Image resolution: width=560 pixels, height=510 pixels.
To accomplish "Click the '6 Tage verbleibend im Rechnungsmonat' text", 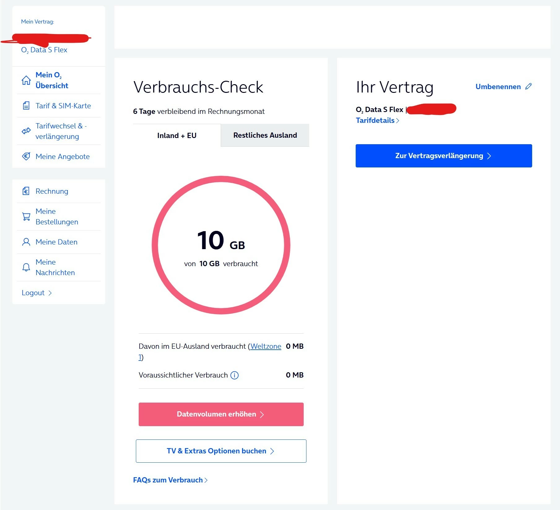I will [x=199, y=111].
